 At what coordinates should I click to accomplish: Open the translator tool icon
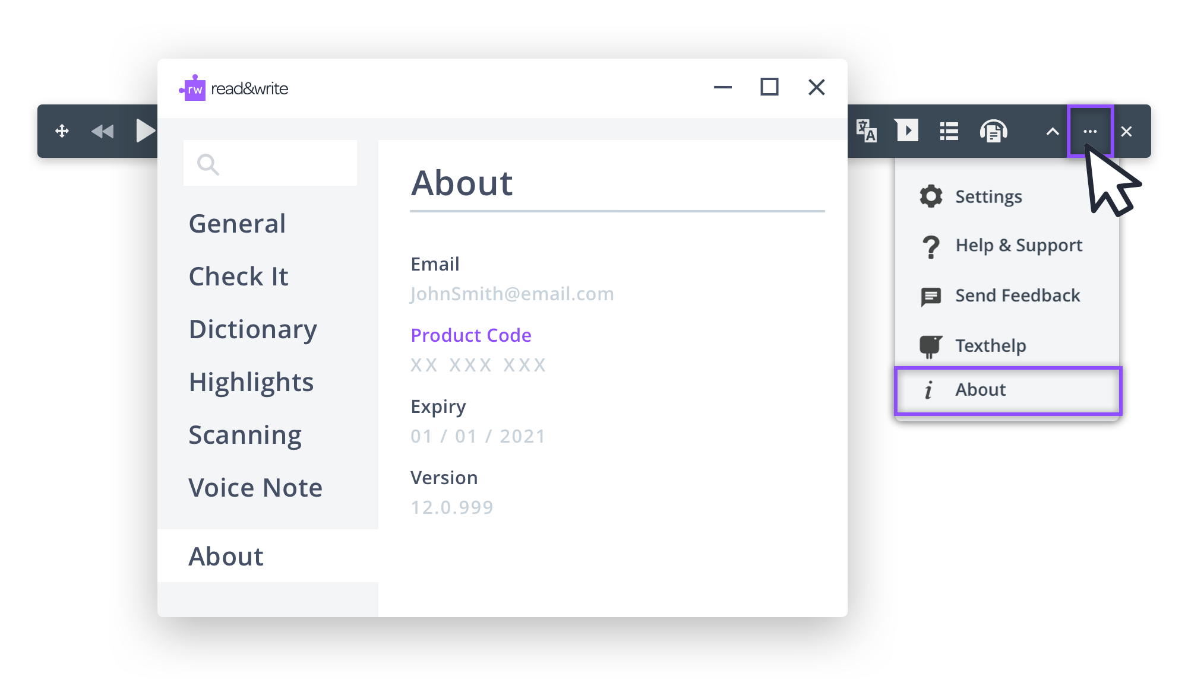pyautogui.click(x=866, y=131)
